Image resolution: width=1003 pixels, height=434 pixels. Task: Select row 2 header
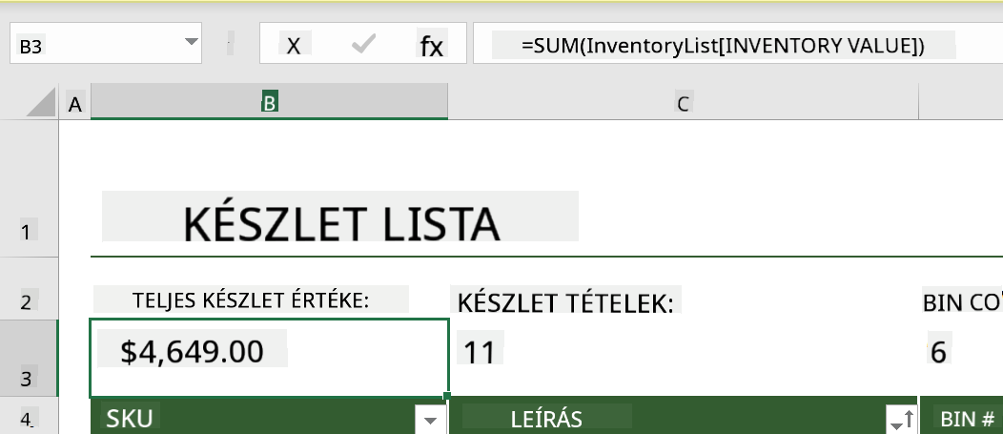[27, 300]
